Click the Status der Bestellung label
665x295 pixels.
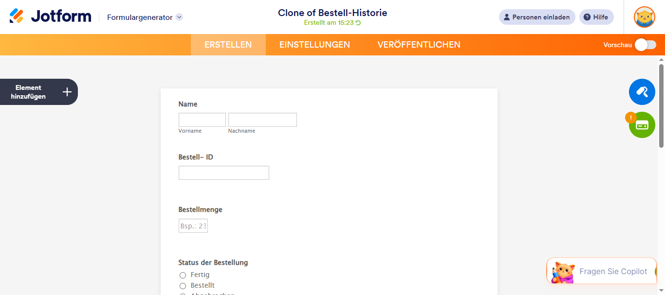click(213, 262)
